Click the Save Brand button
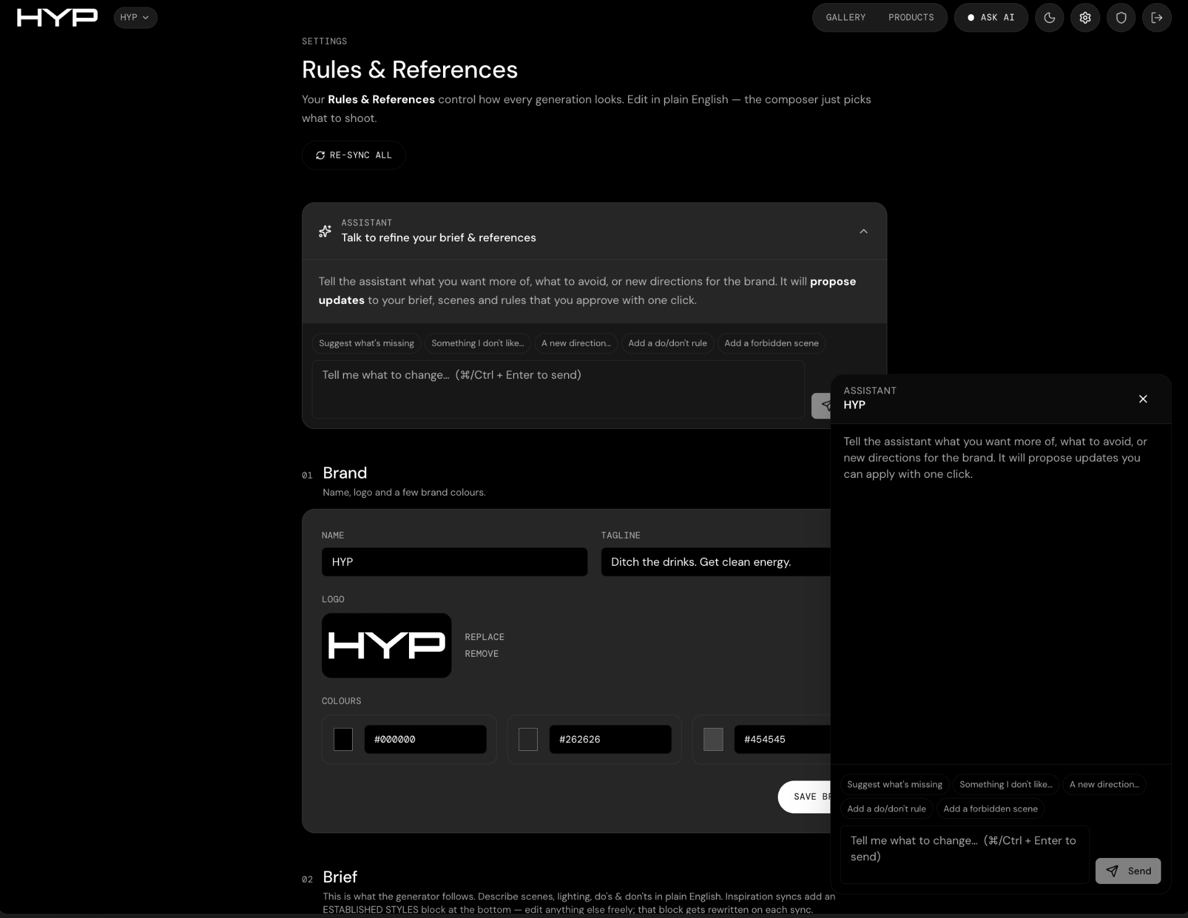The width and height of the screenshot is (1188, 918). click(804, 797)
